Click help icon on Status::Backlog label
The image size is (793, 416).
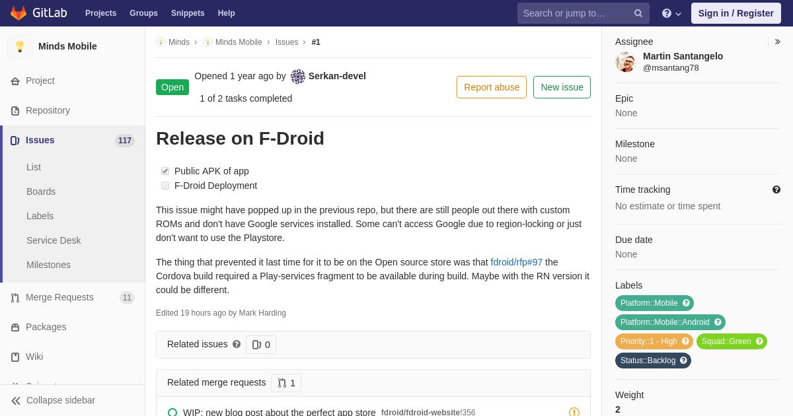683,361
